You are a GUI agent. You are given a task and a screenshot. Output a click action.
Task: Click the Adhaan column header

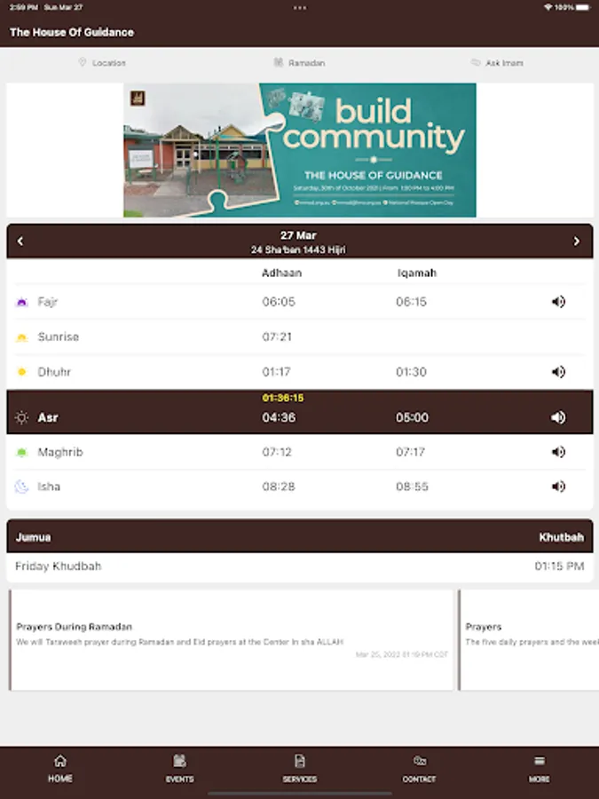(x=281, y=273)
